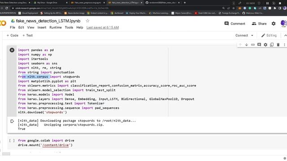Switch to the GitHub fake_news repository tab

click(x=162, y=3)
